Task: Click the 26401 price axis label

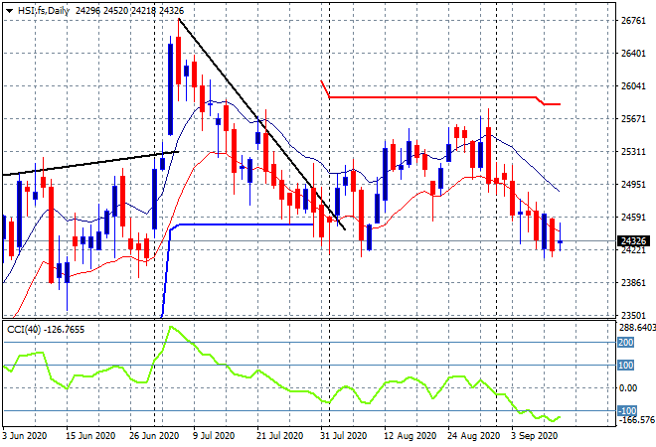Action: pyautogui.click(x=633, y=54)
